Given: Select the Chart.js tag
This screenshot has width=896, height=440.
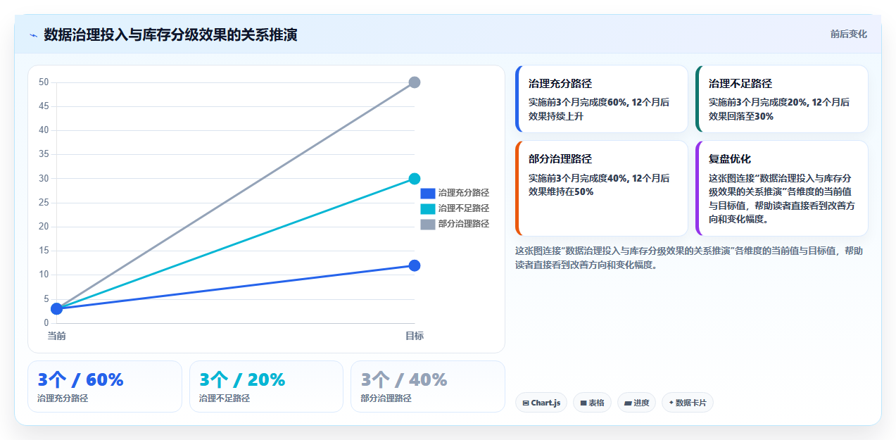Looking at the screenshot, I should tap(541, 403).
